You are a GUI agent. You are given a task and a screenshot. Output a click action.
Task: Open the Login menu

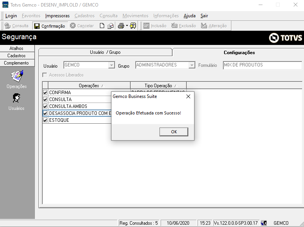(x=11, y=16)
